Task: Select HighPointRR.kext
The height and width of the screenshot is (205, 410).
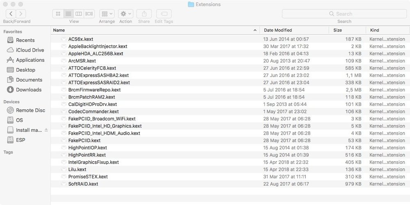Action: (x=87, y=155)
